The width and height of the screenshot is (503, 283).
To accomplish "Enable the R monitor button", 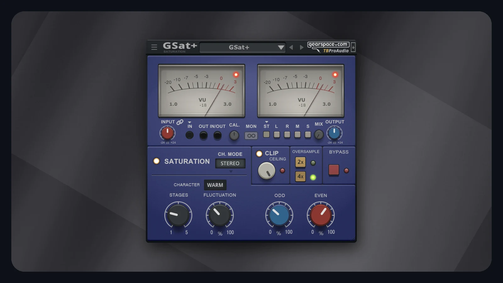I will click(287, 135).
